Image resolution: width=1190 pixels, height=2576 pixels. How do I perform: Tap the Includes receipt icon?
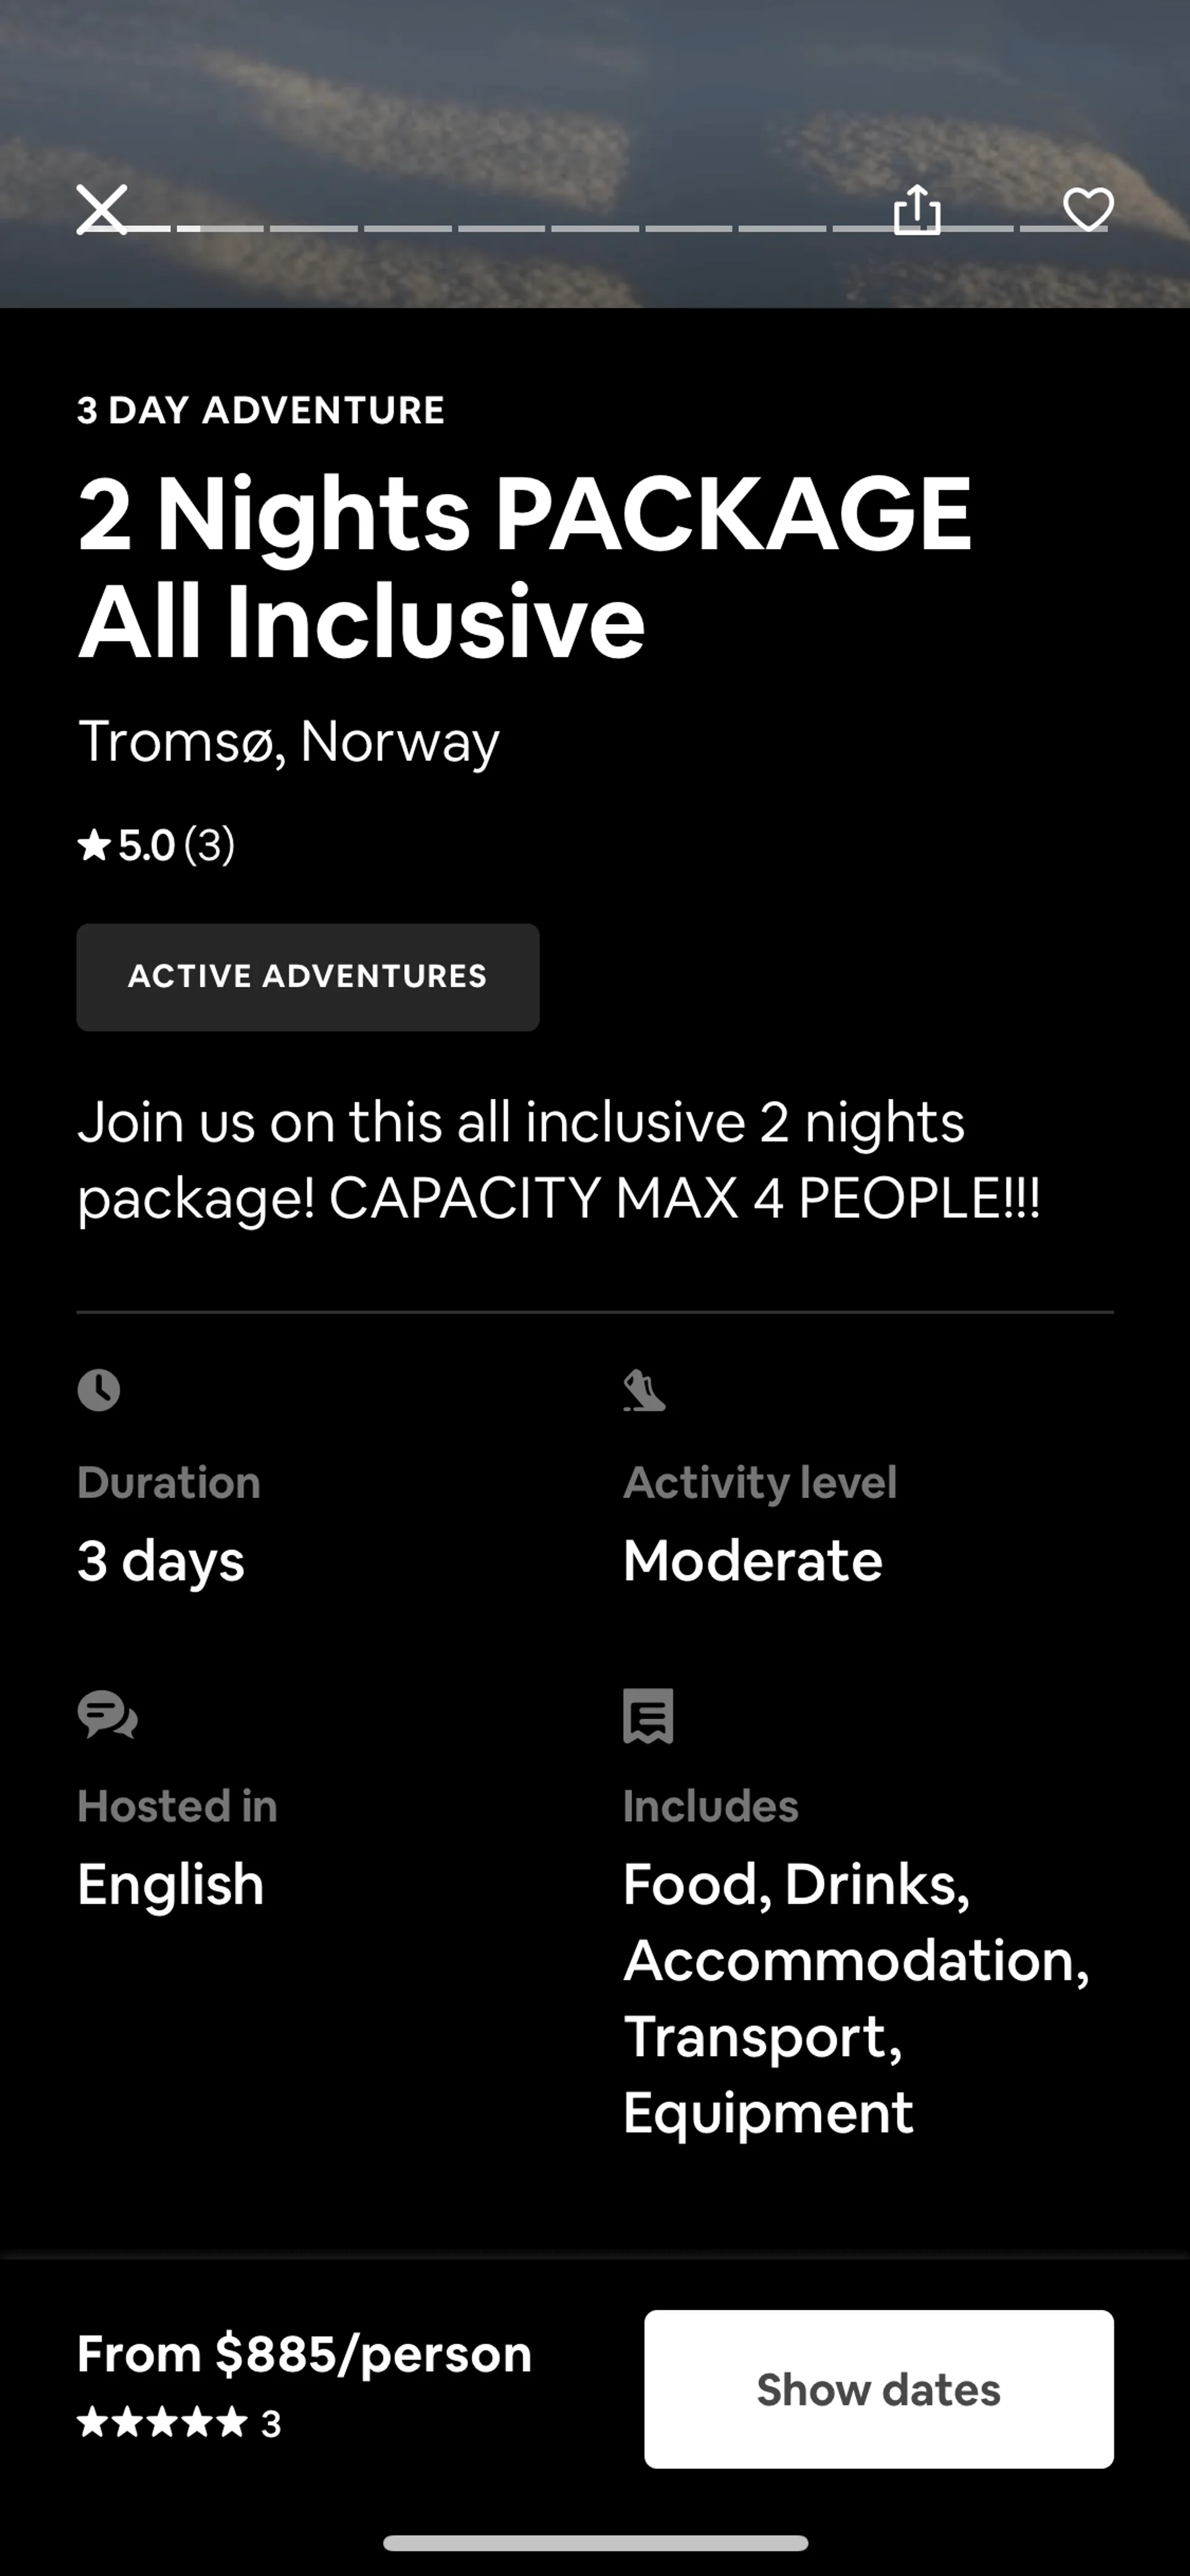pos(648,1716)
